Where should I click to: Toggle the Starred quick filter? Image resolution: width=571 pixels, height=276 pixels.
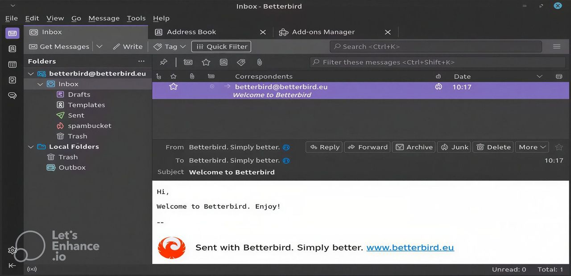206,62
